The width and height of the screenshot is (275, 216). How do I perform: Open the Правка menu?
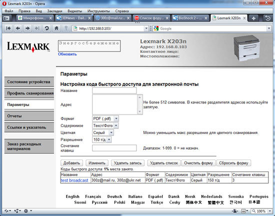pyautogui.click(x=24, y=11)
